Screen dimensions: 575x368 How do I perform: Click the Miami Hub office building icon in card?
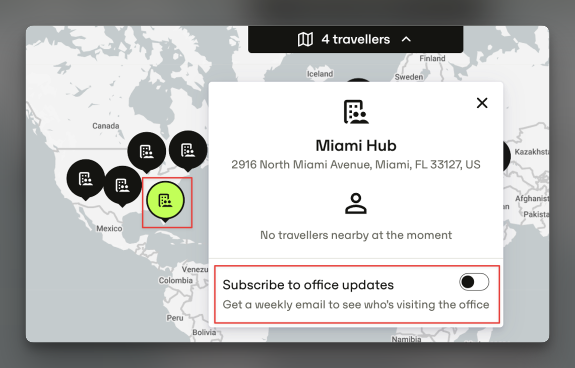point(356,112)
